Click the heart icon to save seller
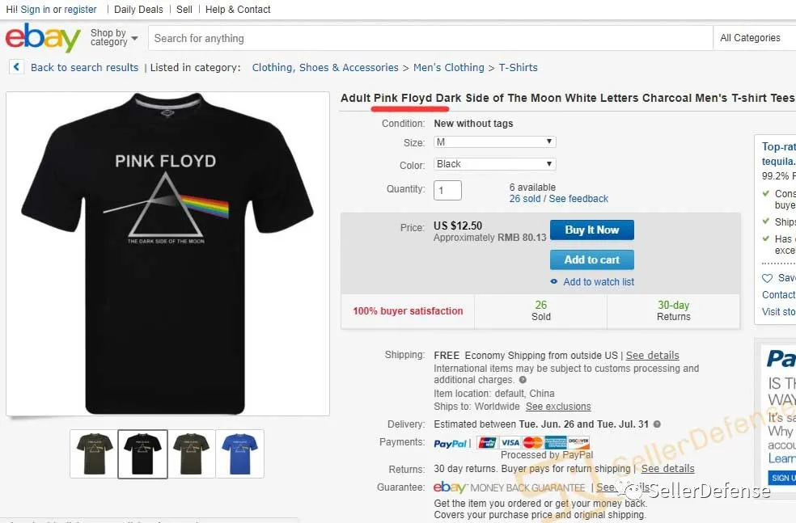796x523 pixels. click(x=767, y=277)
